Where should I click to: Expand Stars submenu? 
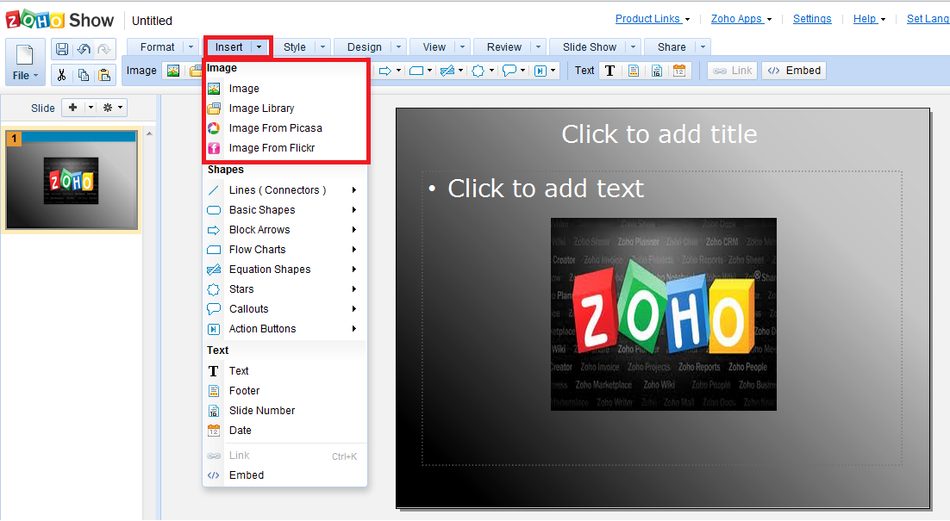coord(284,289)
